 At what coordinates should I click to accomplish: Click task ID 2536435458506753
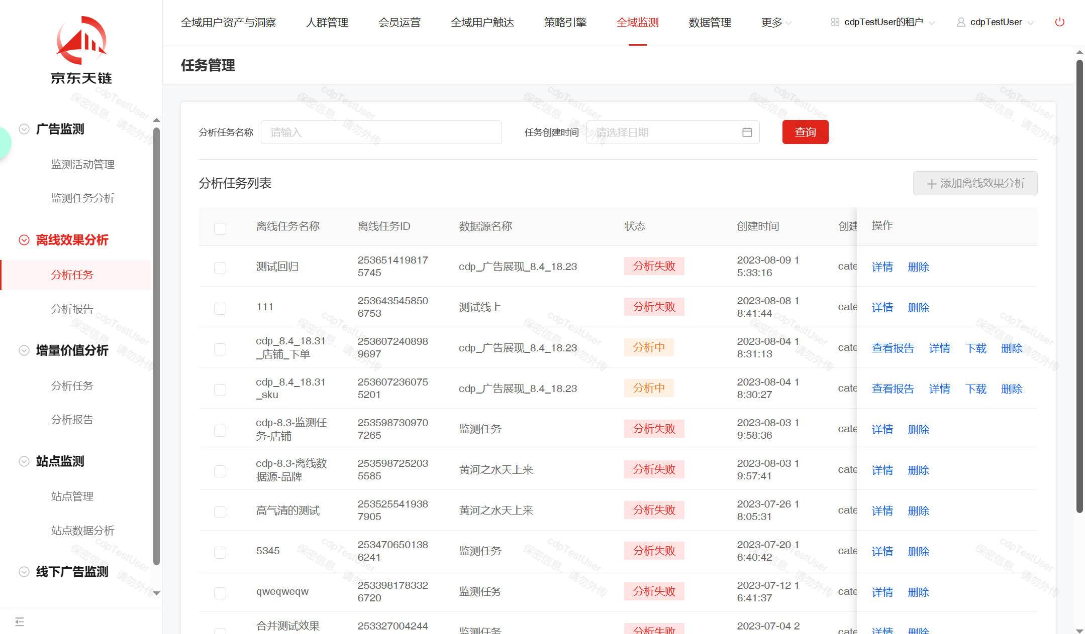click(x=393, y=307)
